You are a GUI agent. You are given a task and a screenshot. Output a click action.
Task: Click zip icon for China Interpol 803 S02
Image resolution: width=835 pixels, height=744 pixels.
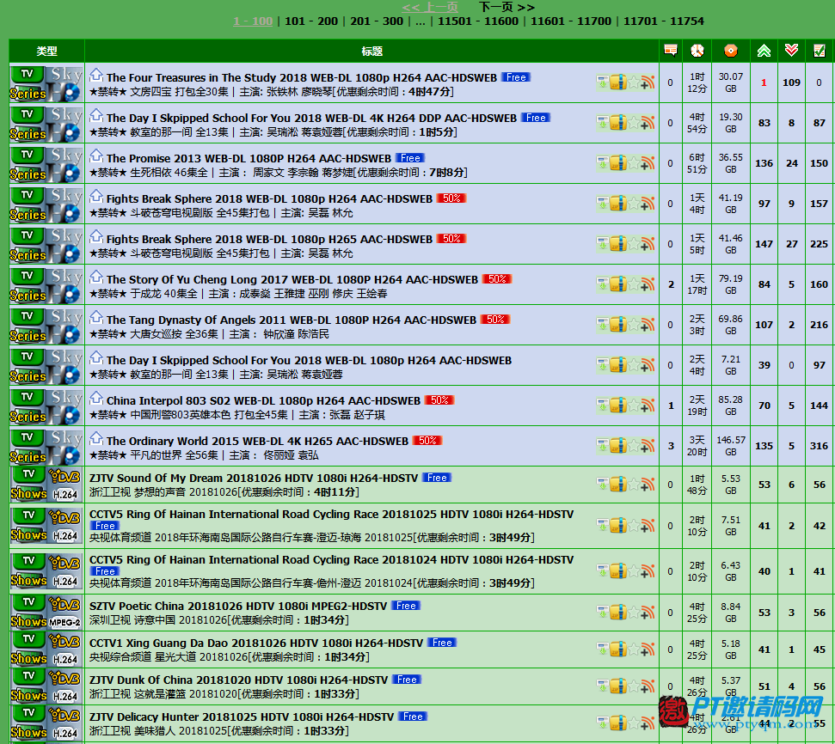click(617, 405)
